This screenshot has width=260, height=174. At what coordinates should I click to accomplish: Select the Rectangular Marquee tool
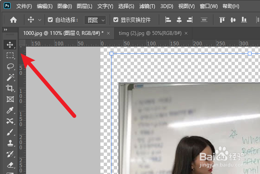tap(10, 55)
